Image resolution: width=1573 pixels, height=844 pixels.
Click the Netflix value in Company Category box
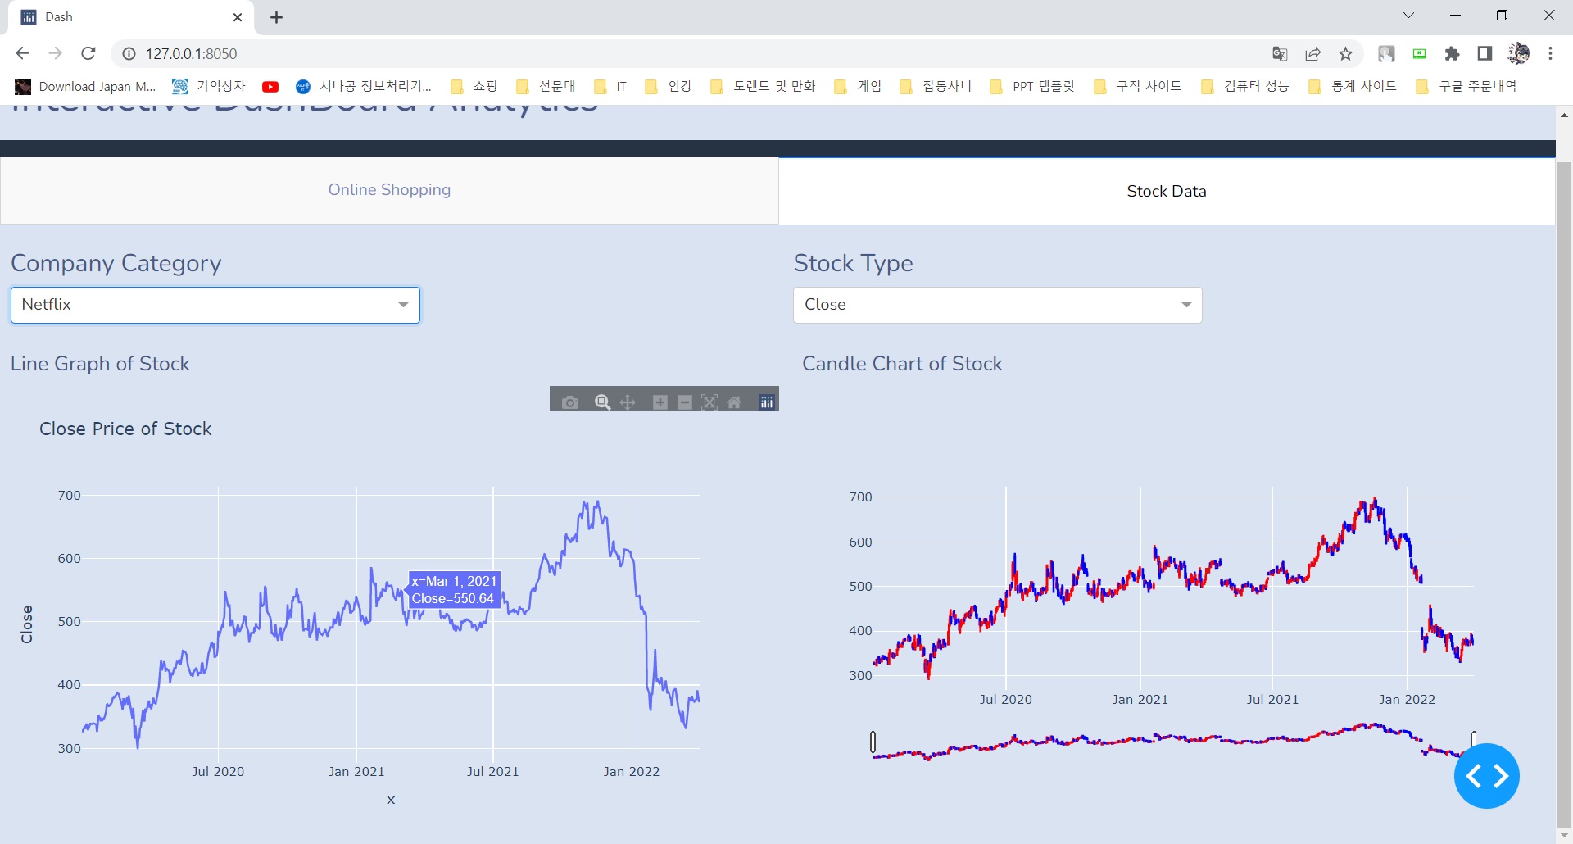pyautogui.click(x=47, y=304)
